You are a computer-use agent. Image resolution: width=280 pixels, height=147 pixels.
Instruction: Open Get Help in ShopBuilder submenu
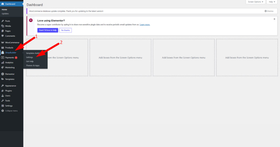click(30, 61)
